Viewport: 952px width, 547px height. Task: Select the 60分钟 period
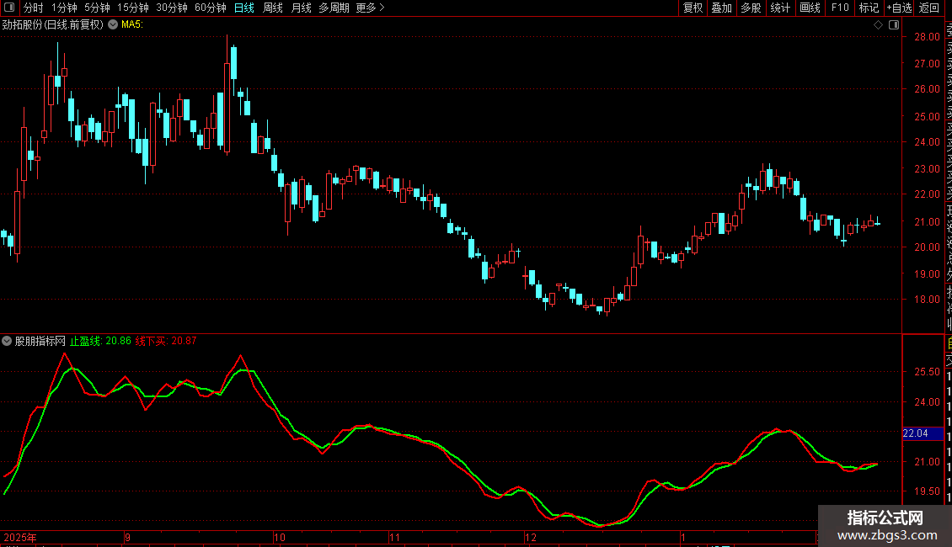click(211, 8)
